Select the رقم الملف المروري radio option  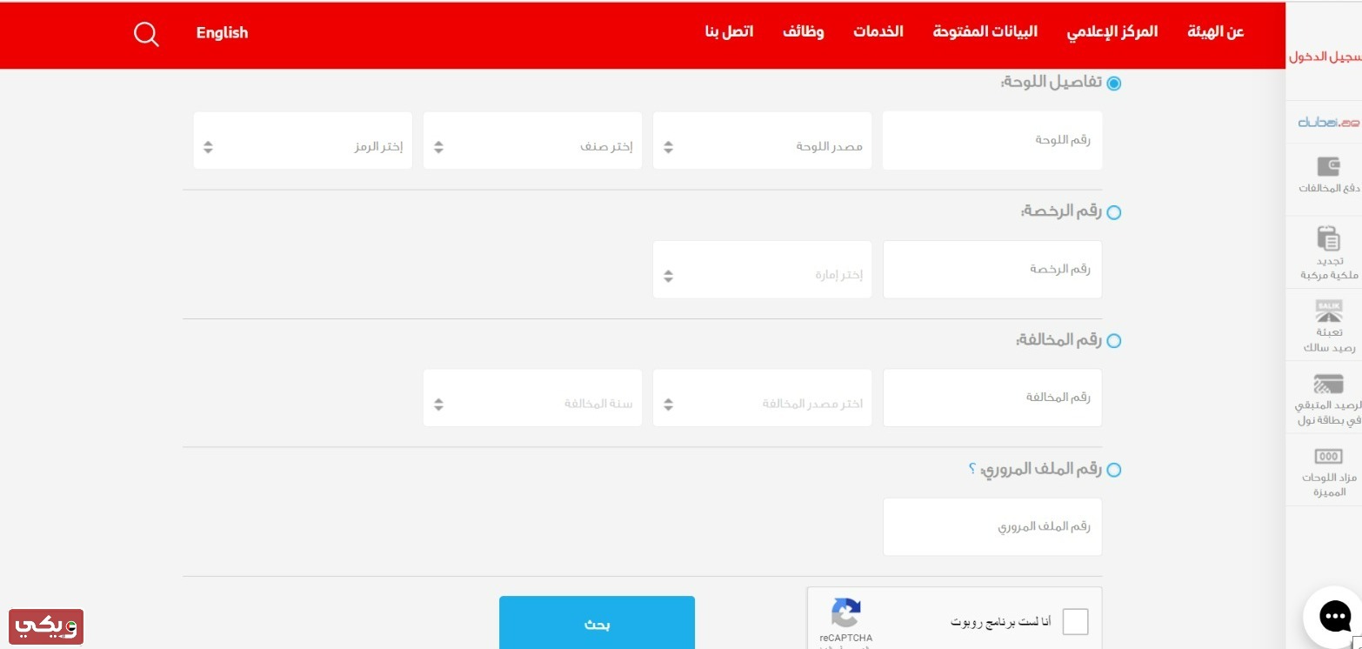click(1114, 471)
